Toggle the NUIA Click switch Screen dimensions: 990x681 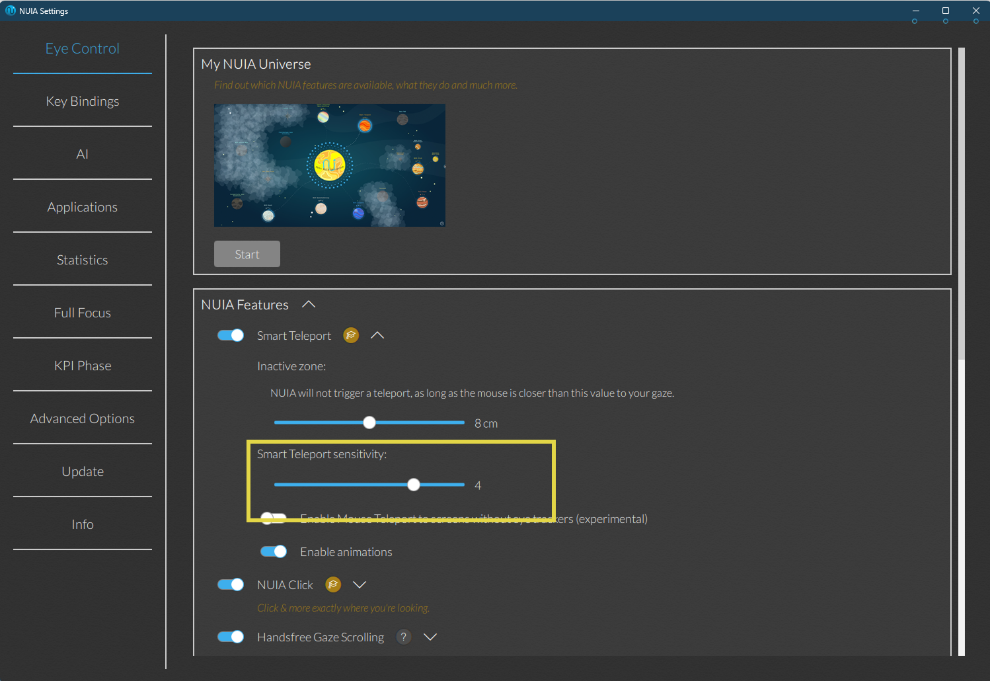point(231,584)
